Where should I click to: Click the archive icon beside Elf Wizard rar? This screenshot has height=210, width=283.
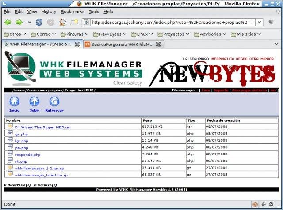[x=10, y=126]
